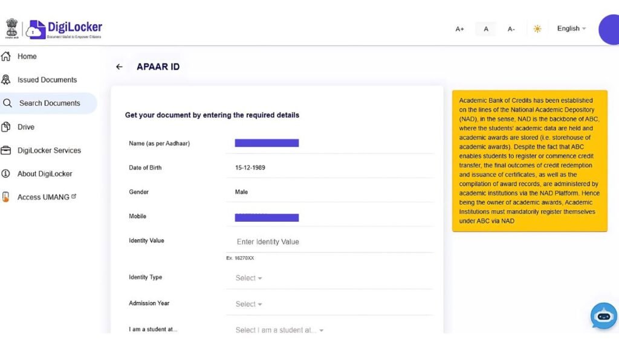Click the Identity Type label

coord(145,277)
